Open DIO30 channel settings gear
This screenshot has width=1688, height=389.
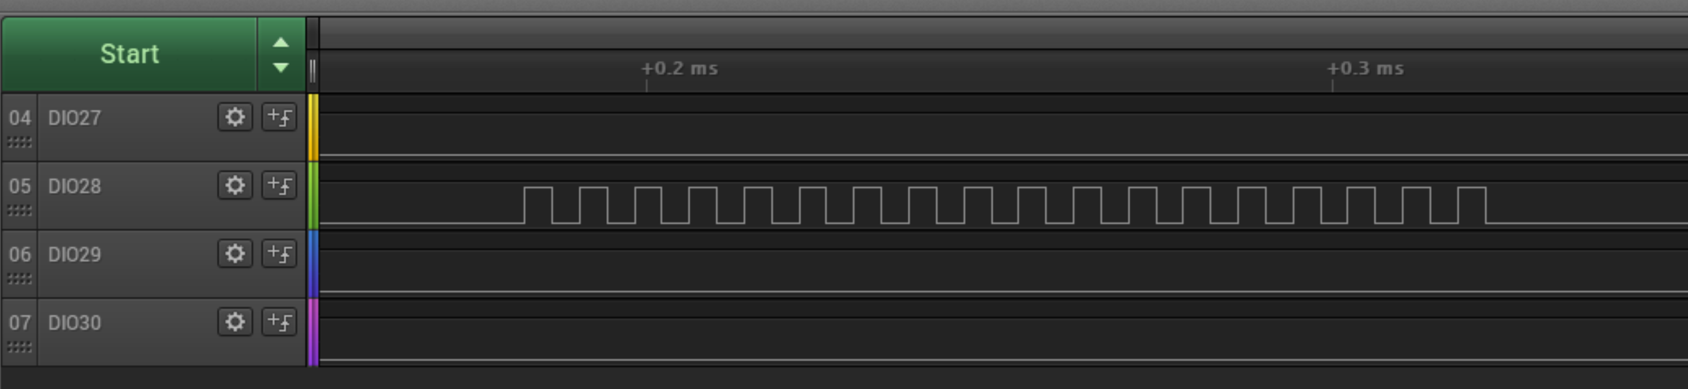(x=235, y=321)
